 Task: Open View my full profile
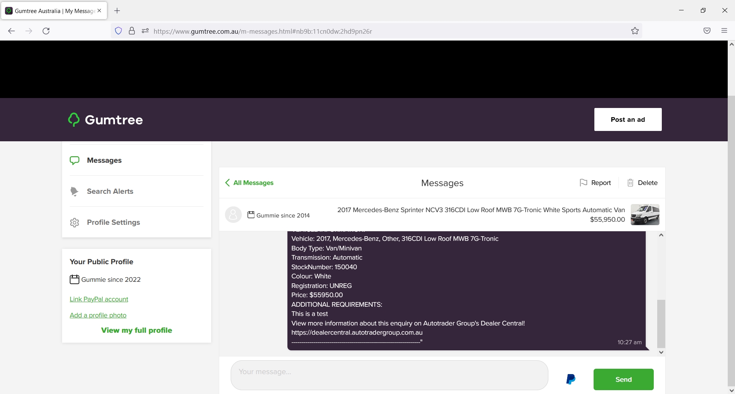[x=136, y=330]
